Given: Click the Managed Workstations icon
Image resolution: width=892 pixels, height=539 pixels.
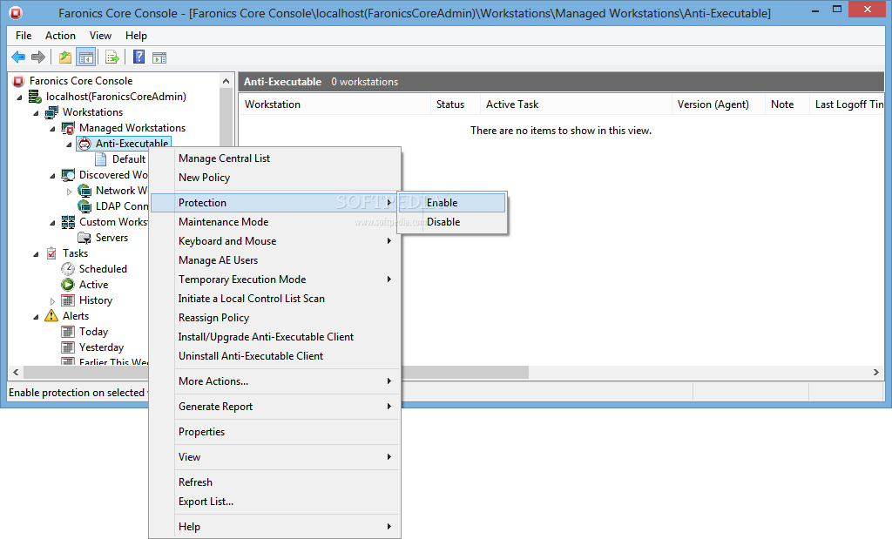Looking at the screenshot, I should coord(68,128).
